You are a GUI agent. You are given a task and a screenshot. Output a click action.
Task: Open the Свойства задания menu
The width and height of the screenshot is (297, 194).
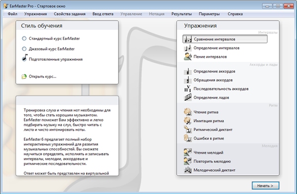pyautogui.click(x=70, y=14)
